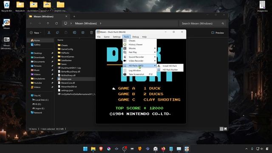Image resolution: width=272 pixels, height=153 pixels.
Task: Open Brave browser from taskbar
Action: [x=101, y=149]
